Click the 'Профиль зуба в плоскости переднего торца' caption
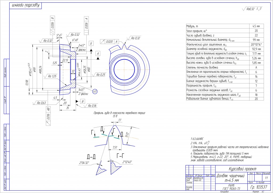 119,113
